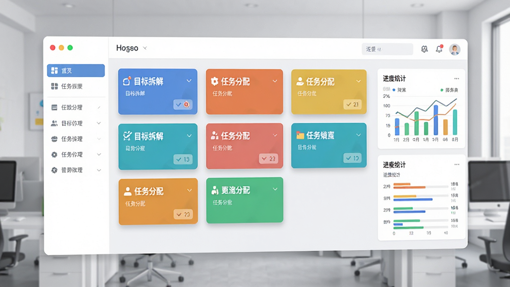
Task: Click the folder icon on the teal card
Action: tap(300, 135)
